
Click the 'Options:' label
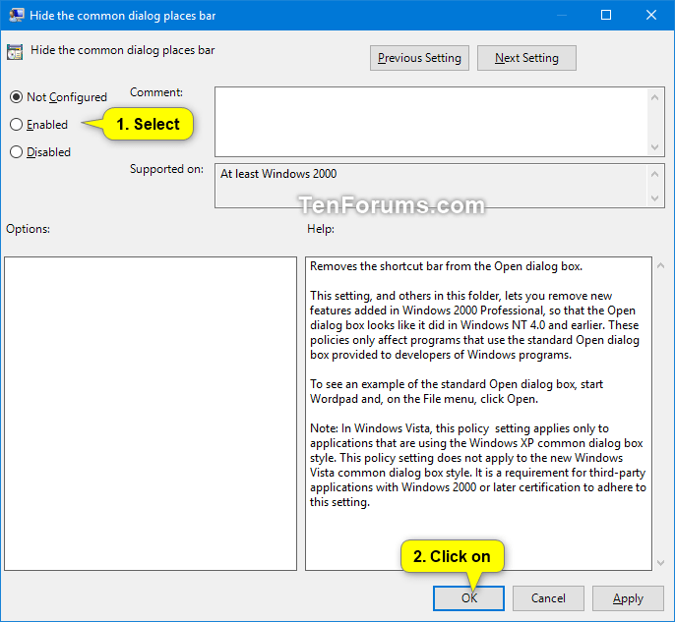(28, 229)
